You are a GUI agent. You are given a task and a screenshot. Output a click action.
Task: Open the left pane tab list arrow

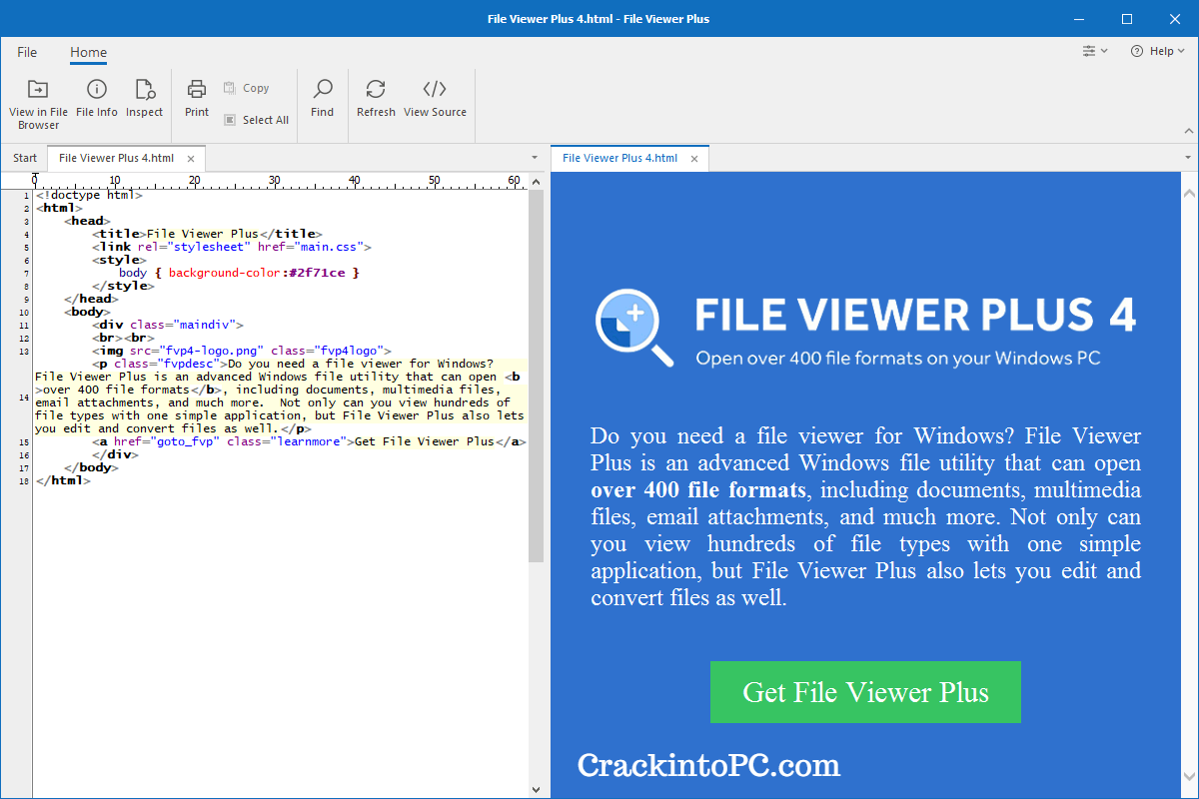tap(537, 158)
